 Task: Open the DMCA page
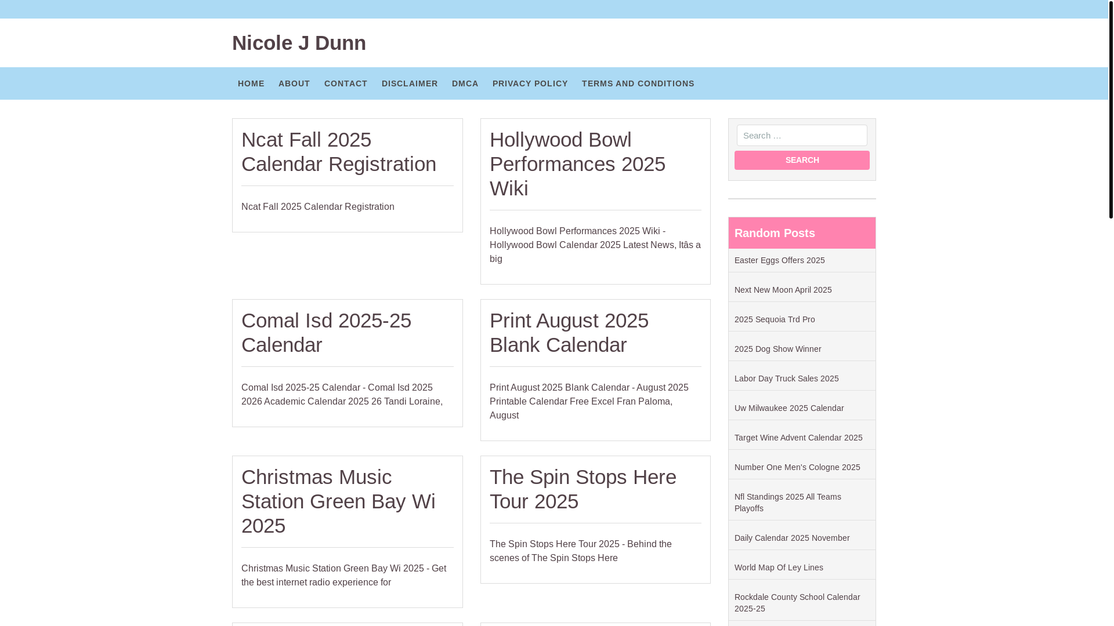465,83
